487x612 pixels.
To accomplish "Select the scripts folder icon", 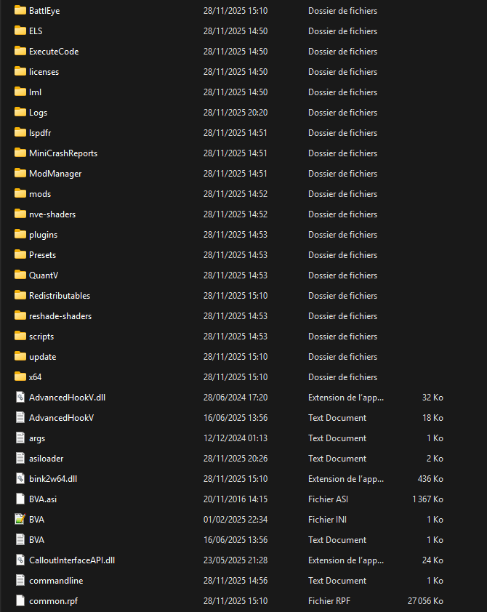I will 20,336.
